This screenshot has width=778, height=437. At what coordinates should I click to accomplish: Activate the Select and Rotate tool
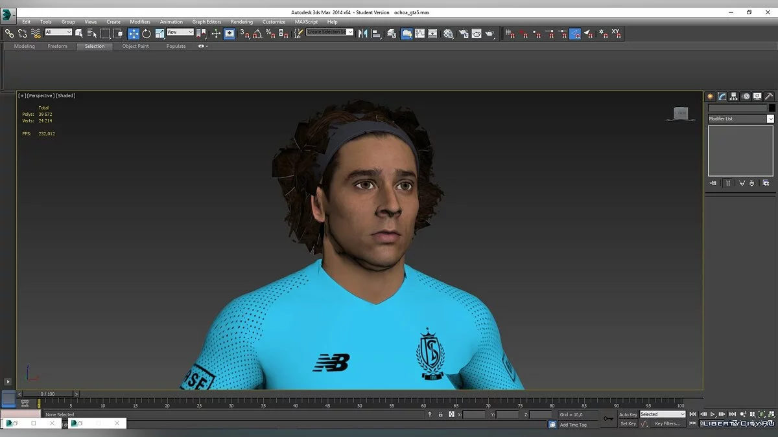click(x=147, y=33)
